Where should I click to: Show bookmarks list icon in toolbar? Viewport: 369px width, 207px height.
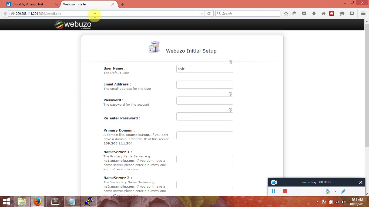[x=294, y=13]
